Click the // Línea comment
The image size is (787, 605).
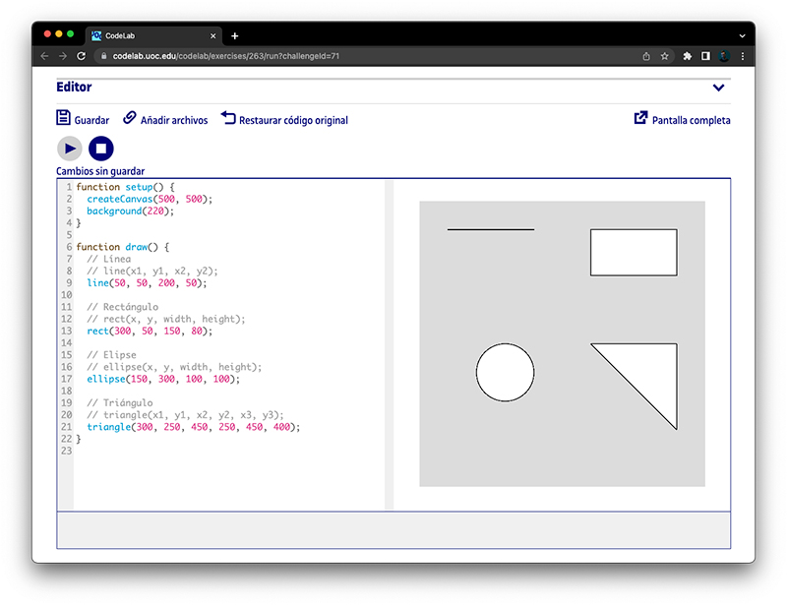click(x=108, y=259)
